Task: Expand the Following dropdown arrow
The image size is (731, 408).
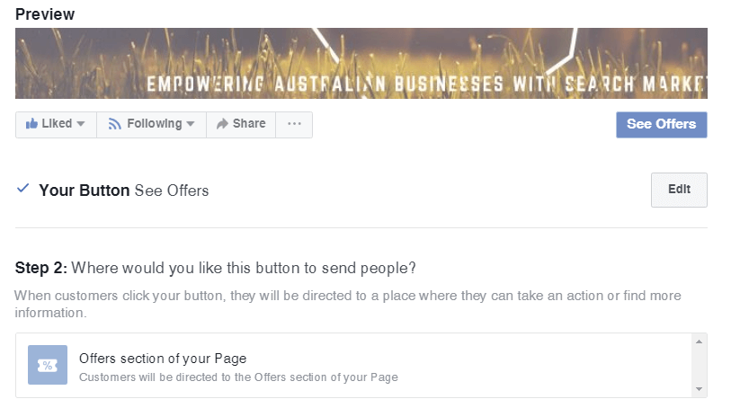Action: [x=191, y=124]
